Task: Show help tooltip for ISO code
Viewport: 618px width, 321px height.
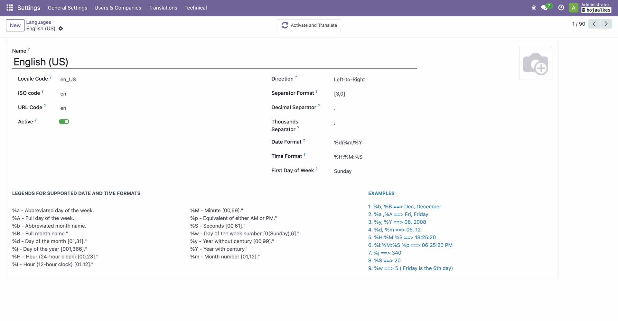Action: click(x=42, y=91)
